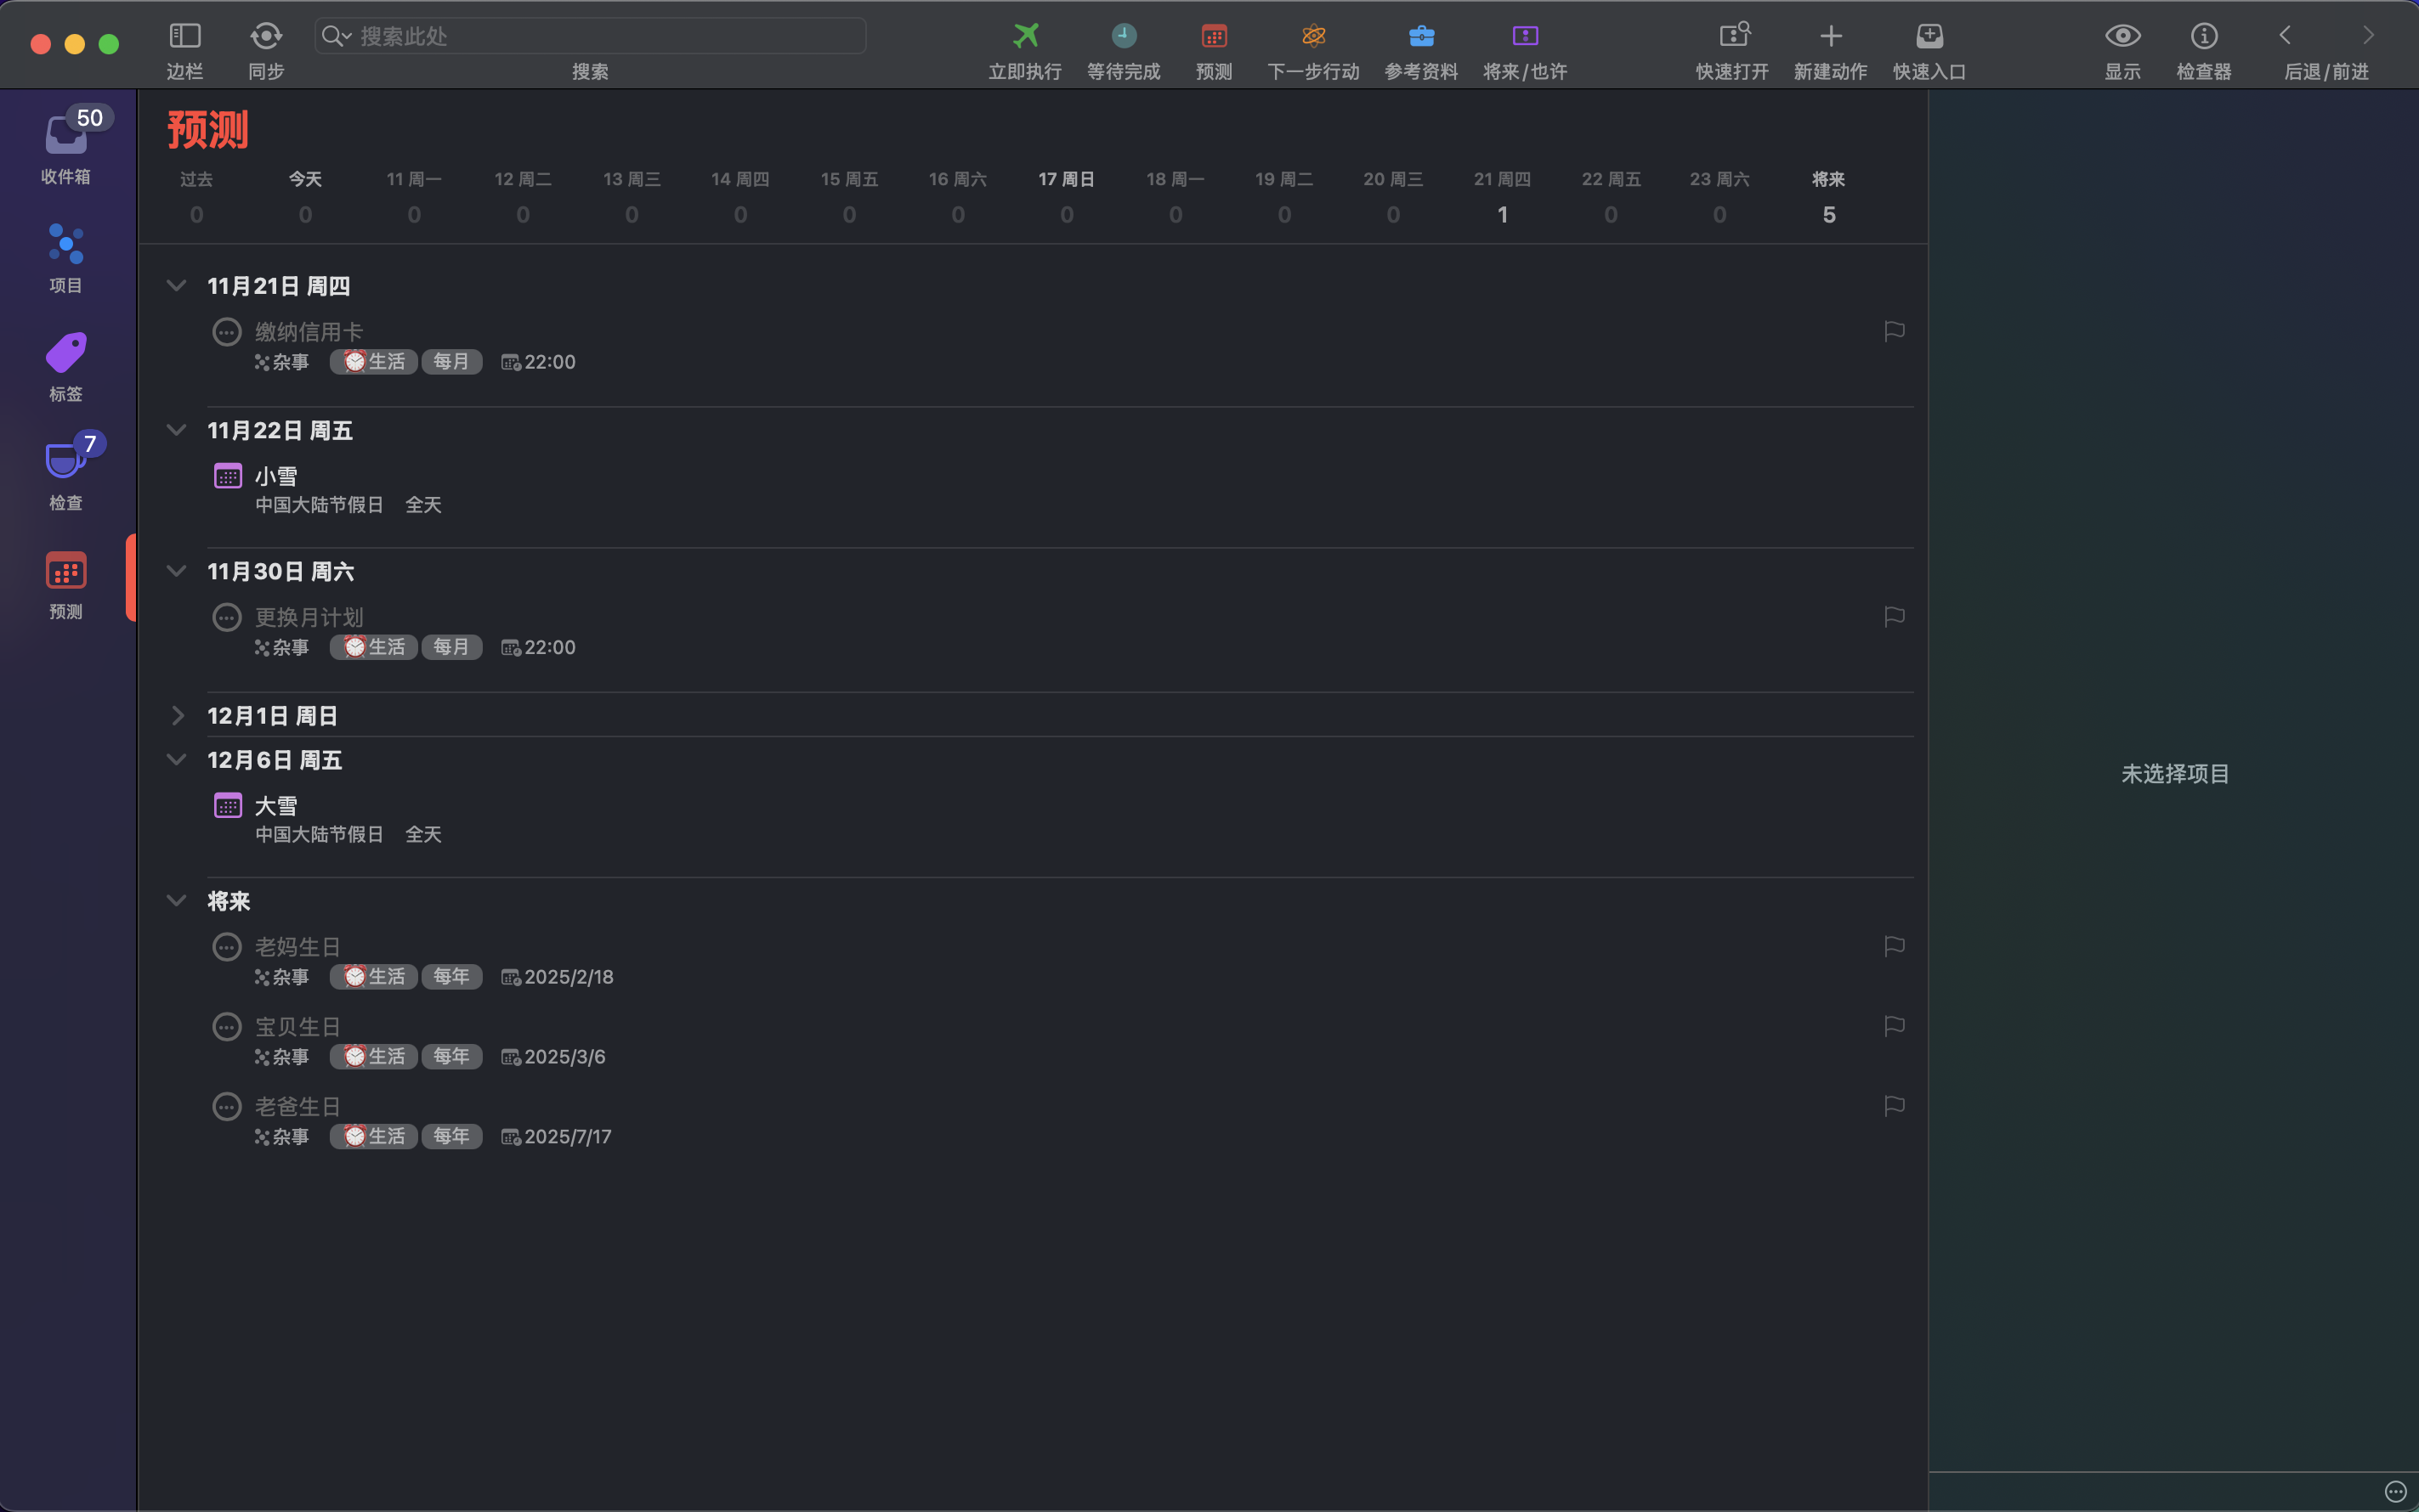Flag the 宝贝生日 task
Screen dimensions: 2419x1512
1894,1026
